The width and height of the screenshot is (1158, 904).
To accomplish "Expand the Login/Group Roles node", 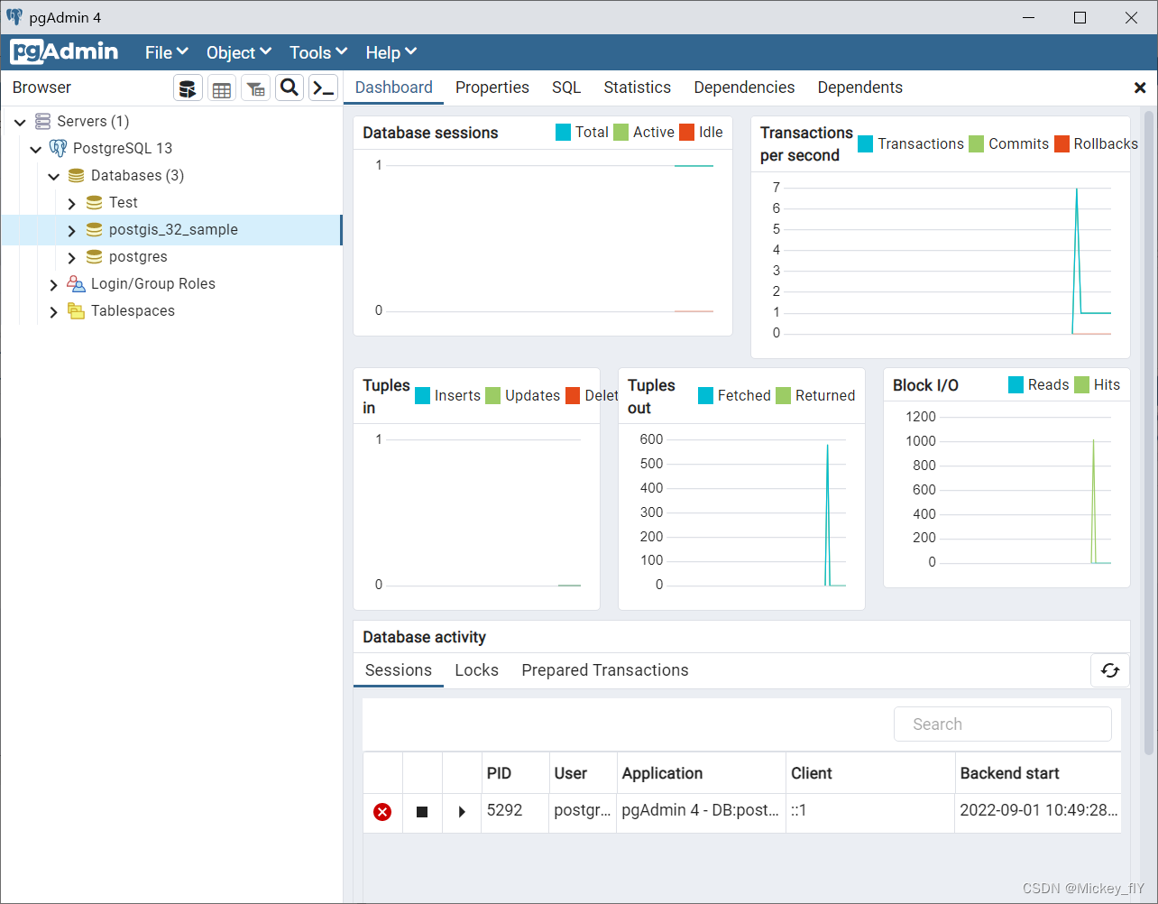I will click(54, 284).
